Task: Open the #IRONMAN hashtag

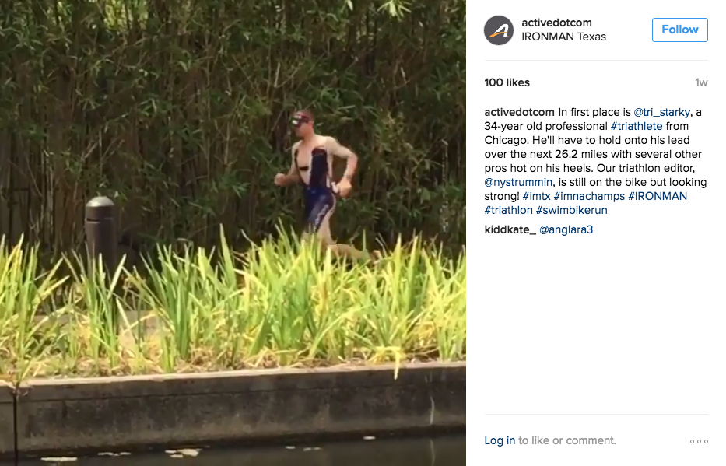Action: tap(657, 196)
